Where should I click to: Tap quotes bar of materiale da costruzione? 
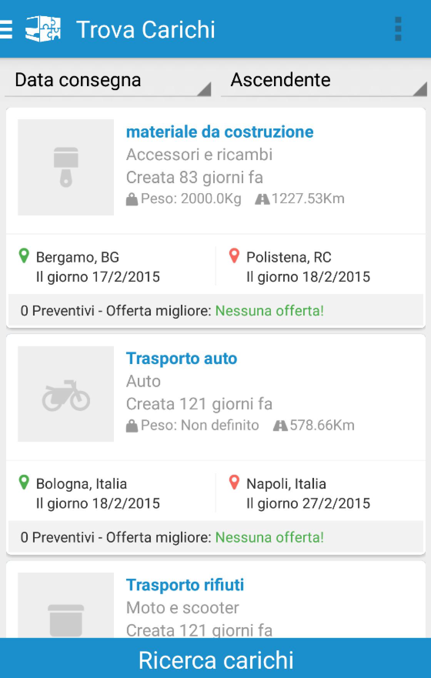215,311
